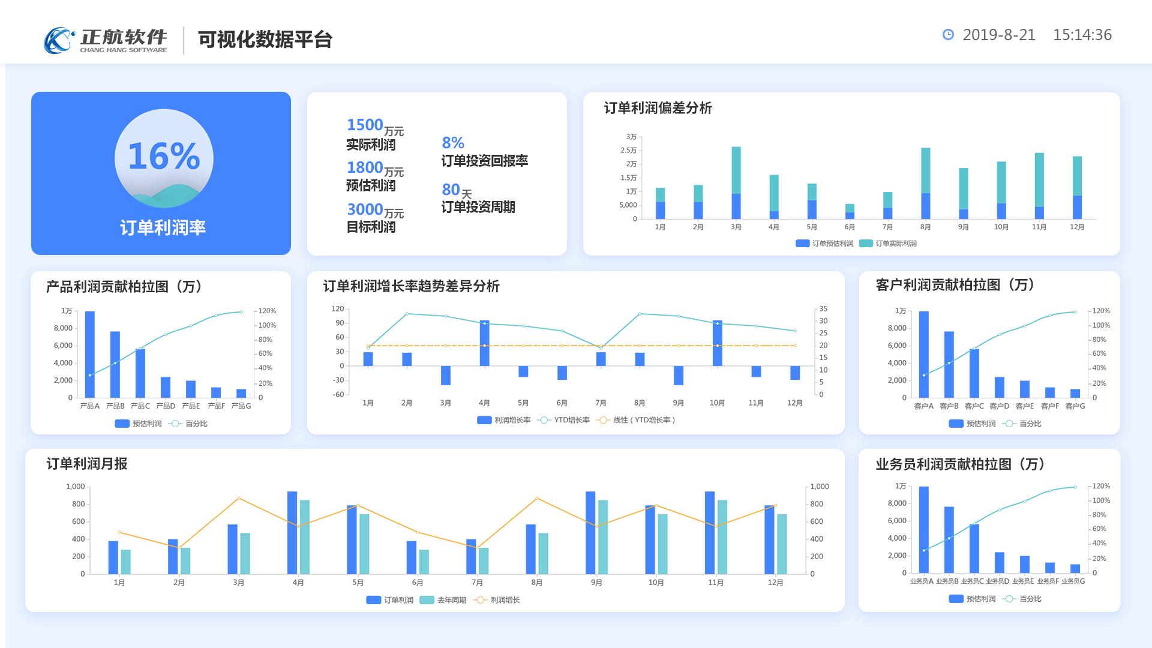Toggle 利润增长率 legend in trend chart
Screen dimensions: 1152x648
point(504,420)
